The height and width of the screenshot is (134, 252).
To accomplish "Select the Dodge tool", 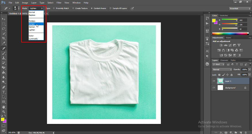I will [x=3, y=82].
